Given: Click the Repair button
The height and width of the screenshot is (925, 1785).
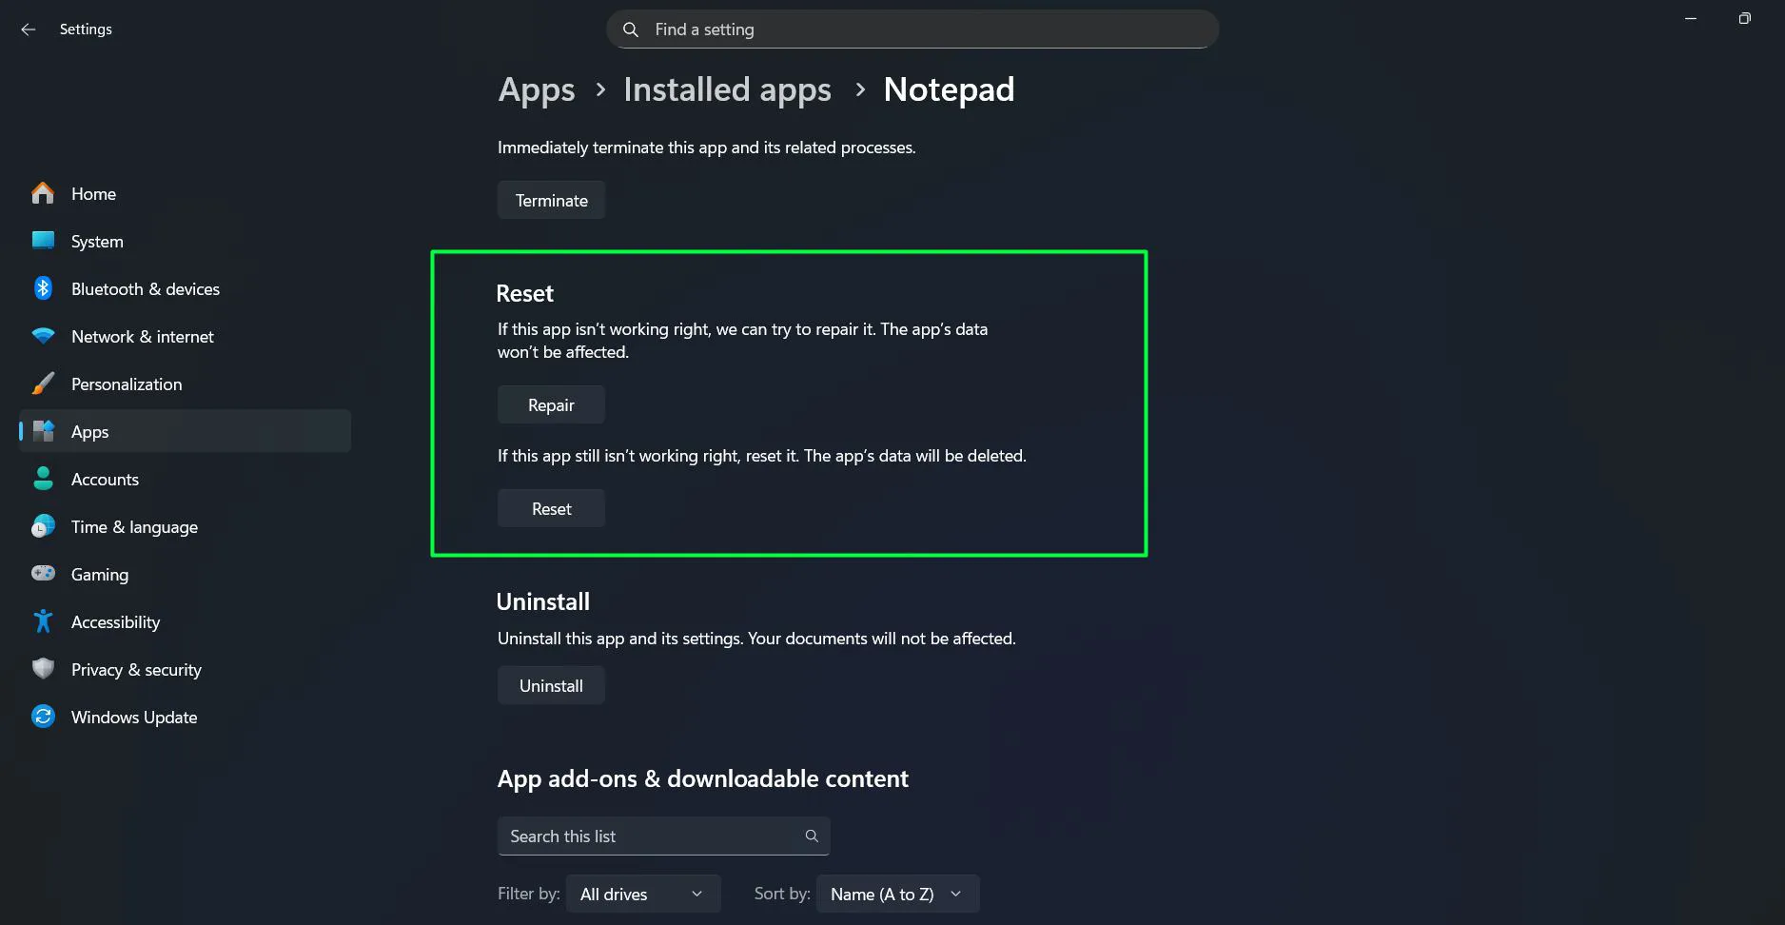Looking at the screenshot, I should click(x=551, y=404).
